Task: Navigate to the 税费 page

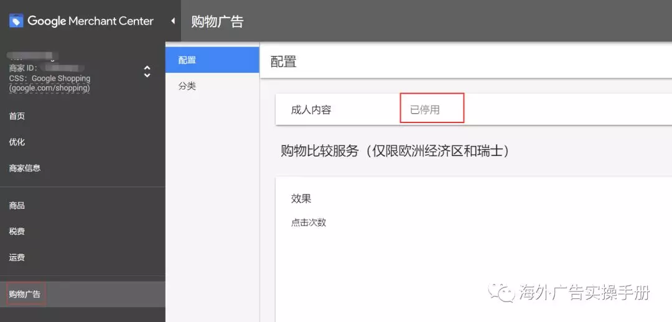Action: tap(17, 232)
